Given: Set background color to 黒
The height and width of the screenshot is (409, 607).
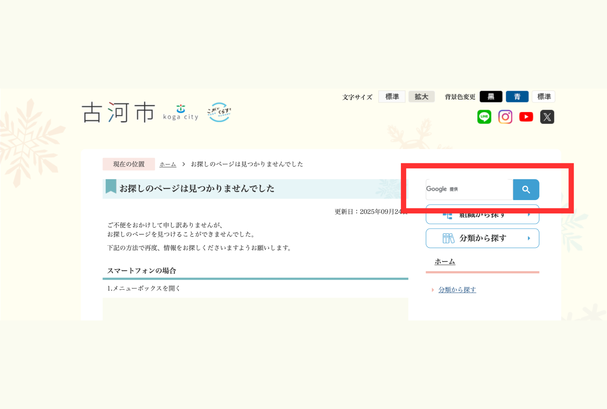Looking at the screenshot, I should [491, 96].
